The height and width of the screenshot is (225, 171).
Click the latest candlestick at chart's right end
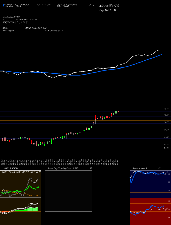[118, 111]
